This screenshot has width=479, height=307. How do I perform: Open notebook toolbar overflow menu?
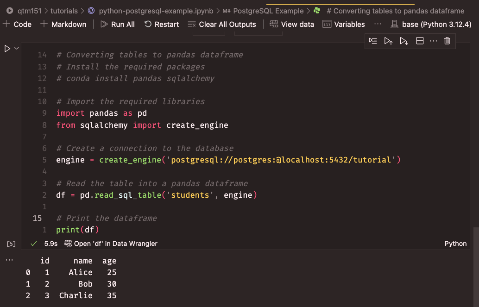378,24
